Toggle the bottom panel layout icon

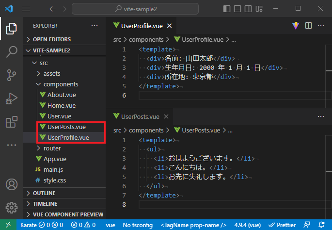pos(237,9)
